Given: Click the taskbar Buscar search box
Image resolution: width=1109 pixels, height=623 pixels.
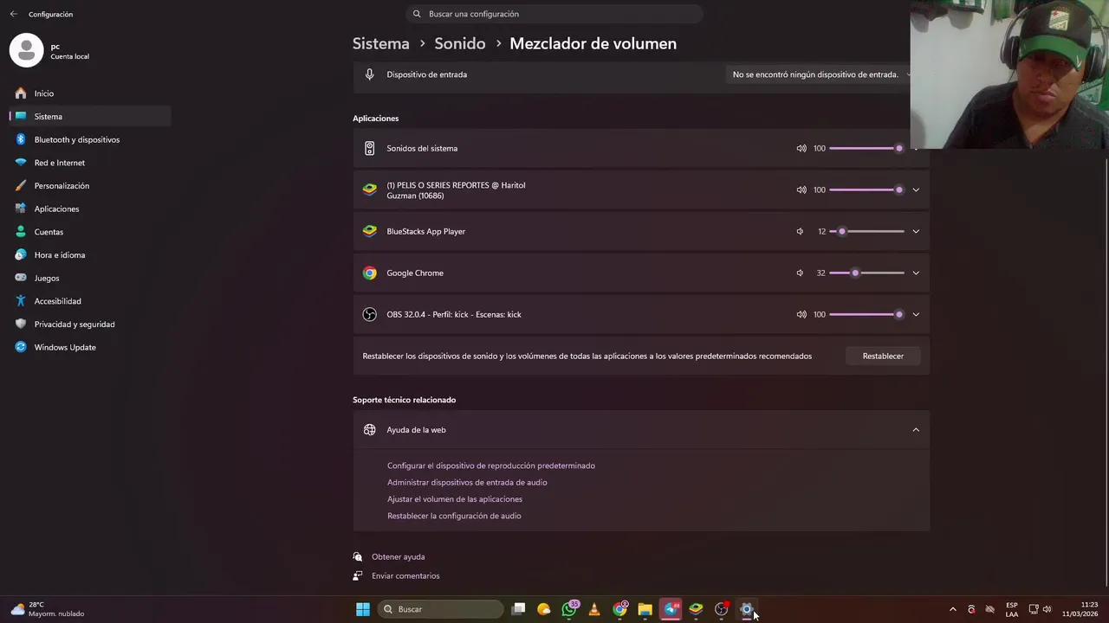Looking at the screenshot, I should pos(440,609).
